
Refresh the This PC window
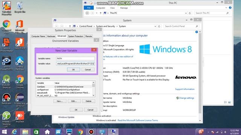pyautogui.click(x=190, y=13)
